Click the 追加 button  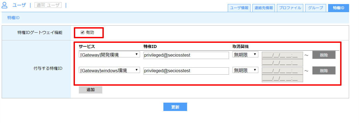[91, 90]
